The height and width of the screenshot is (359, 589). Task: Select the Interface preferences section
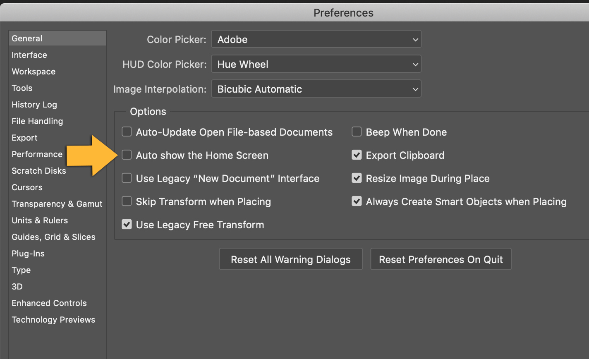coord(29,55)
